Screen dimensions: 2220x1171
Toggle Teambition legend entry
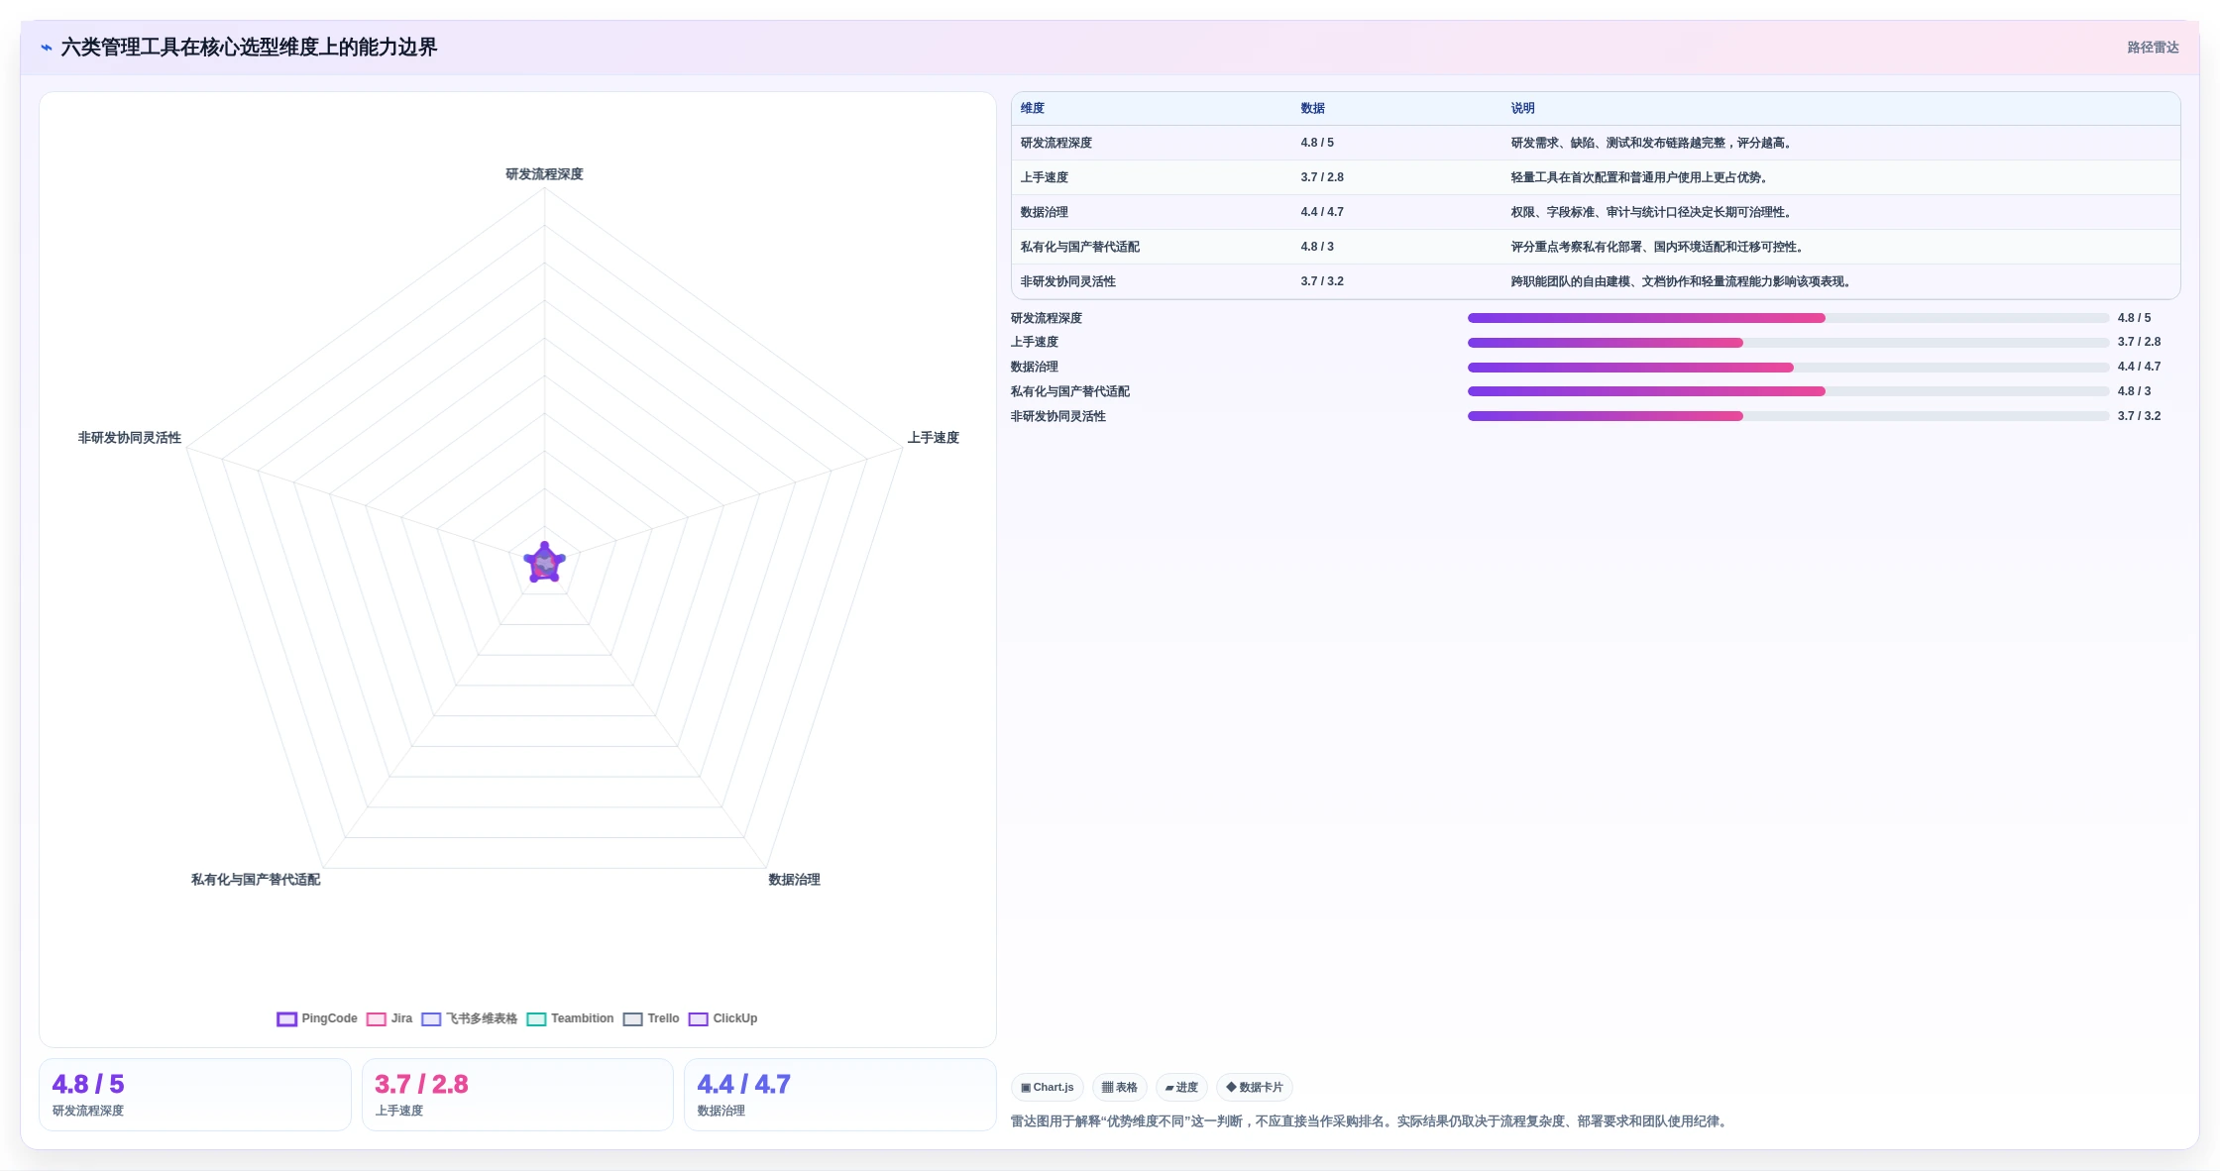point(570,1018)
